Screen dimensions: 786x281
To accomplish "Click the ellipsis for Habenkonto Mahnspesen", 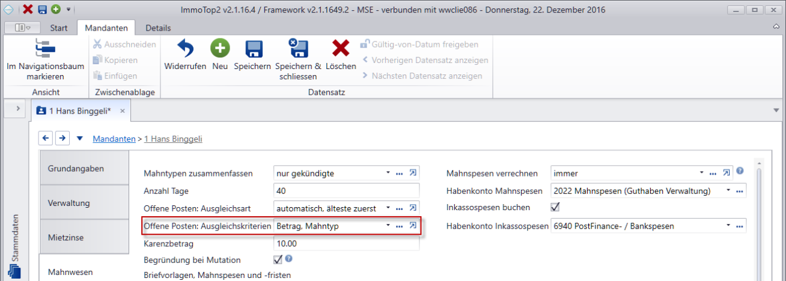I will point(739,191).
